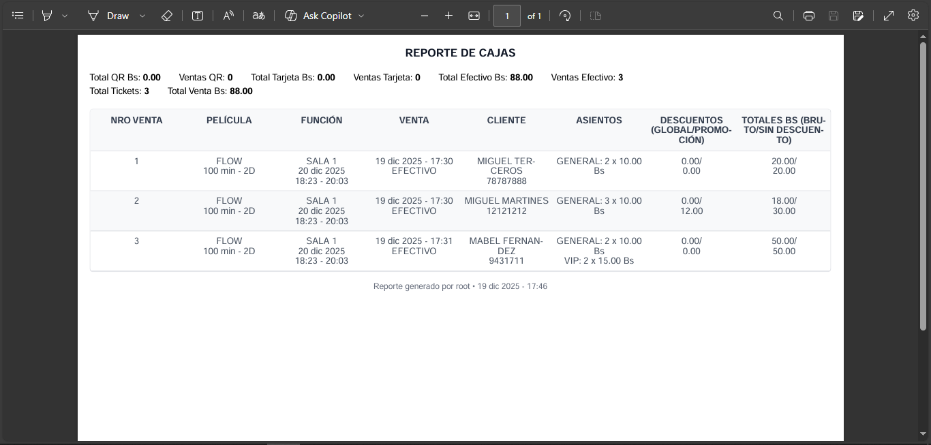Toggle the fit to width view
Image resolution: width=931 pixels, height=445 pixels.
474,16
